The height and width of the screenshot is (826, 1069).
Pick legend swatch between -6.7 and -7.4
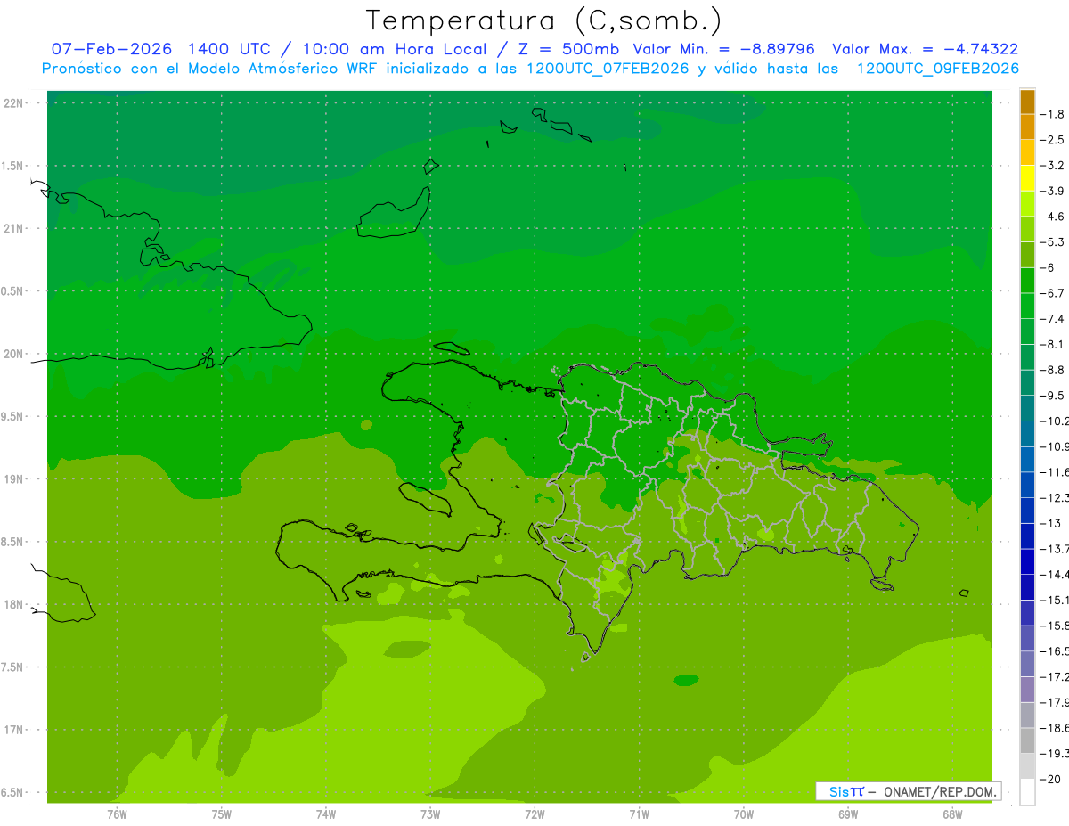[x=1027, y=306]
